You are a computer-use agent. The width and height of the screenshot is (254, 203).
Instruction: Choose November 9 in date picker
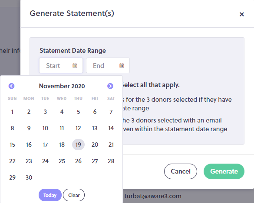29,128
